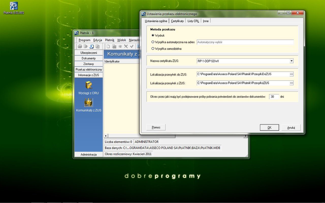Open the Płatnik menu
Screen dimensions: 325x203
(110, 40)
